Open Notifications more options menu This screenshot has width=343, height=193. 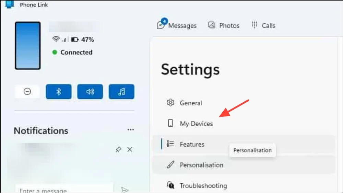[131, 130]
